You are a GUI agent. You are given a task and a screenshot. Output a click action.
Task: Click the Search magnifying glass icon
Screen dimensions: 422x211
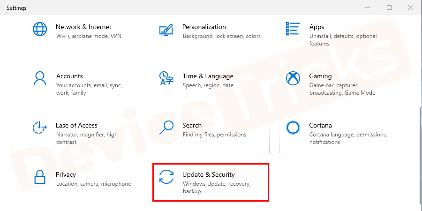[x=166, y=128]
